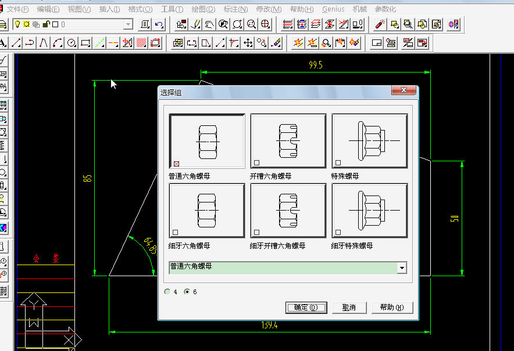This screenshot has width=514, height=351.
Task: Click the 确定(O) button
Action: click(x=306, y=307)
